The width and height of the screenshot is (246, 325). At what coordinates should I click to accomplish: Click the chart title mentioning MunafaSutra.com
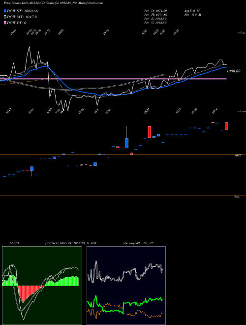pos(54,3)
